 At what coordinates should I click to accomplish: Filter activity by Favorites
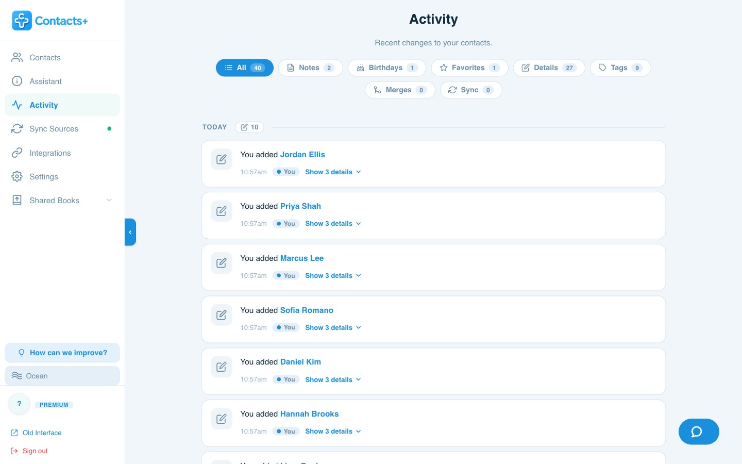[469, 68]
